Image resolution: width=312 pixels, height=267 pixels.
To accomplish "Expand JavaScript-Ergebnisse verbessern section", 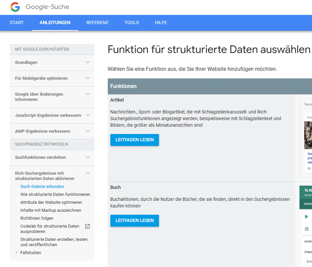I will tap(88, 115).
